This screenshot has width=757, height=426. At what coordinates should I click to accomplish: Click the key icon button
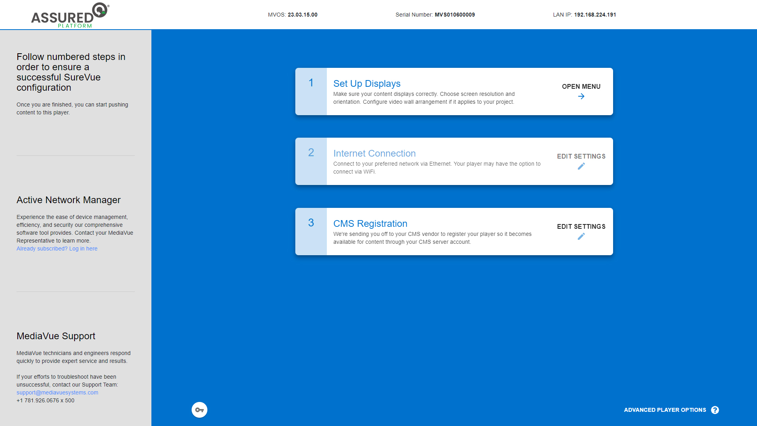click(200, 410)
